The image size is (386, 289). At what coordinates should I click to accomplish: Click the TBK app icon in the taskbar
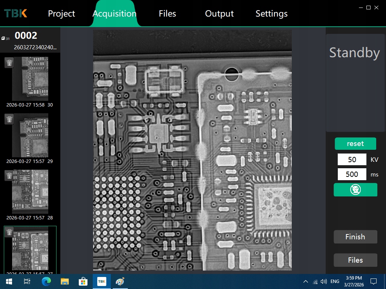[x=102, y=281]
